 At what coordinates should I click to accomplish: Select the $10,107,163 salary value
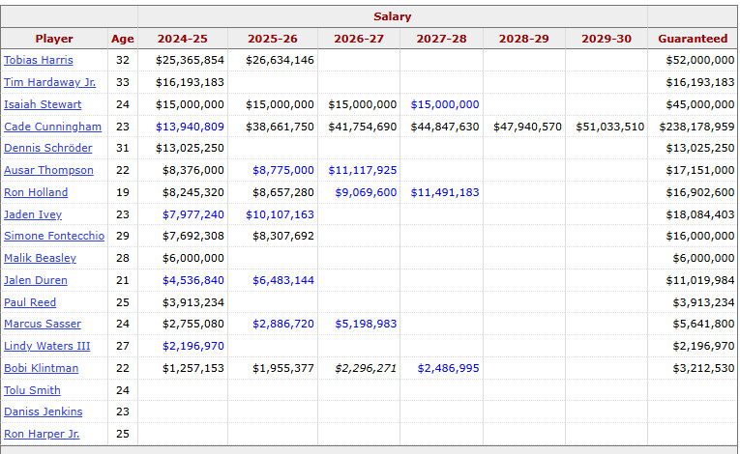280,214
